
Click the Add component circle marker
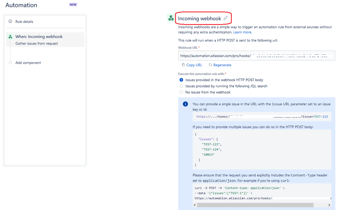(10, 63)
